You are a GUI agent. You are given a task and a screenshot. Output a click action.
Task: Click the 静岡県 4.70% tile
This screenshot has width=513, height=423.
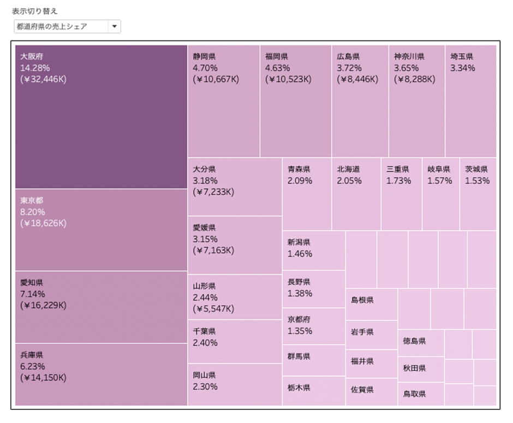pos(224,101)
